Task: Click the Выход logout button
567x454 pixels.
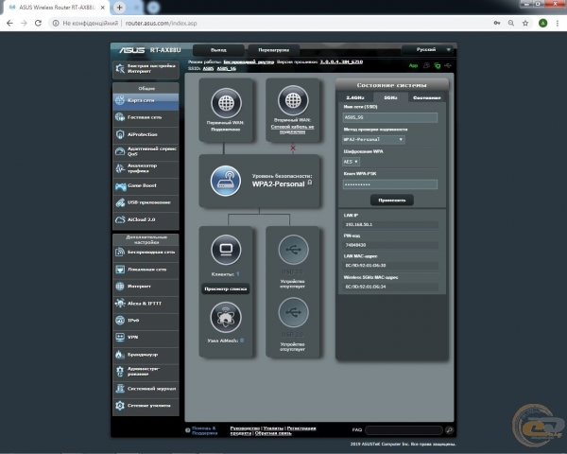Action: pyautogui.click(x=218, y=50)
